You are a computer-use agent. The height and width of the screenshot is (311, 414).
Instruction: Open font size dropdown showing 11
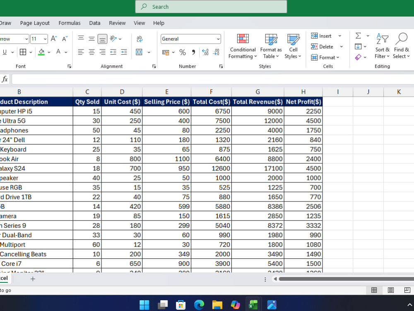pyautogui.click(x=46, y=39)
